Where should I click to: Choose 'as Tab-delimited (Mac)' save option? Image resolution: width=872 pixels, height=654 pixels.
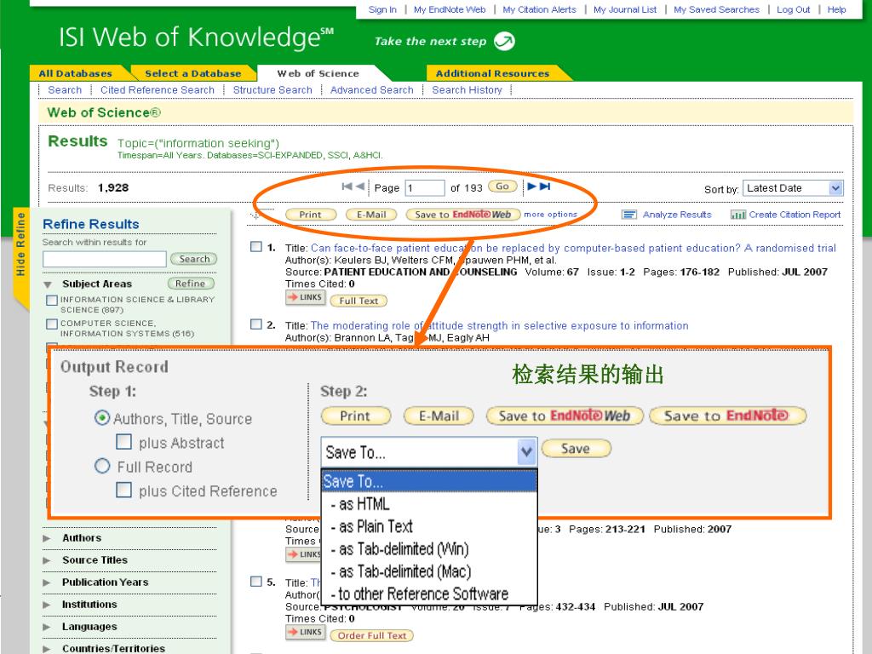click(429, 571)
